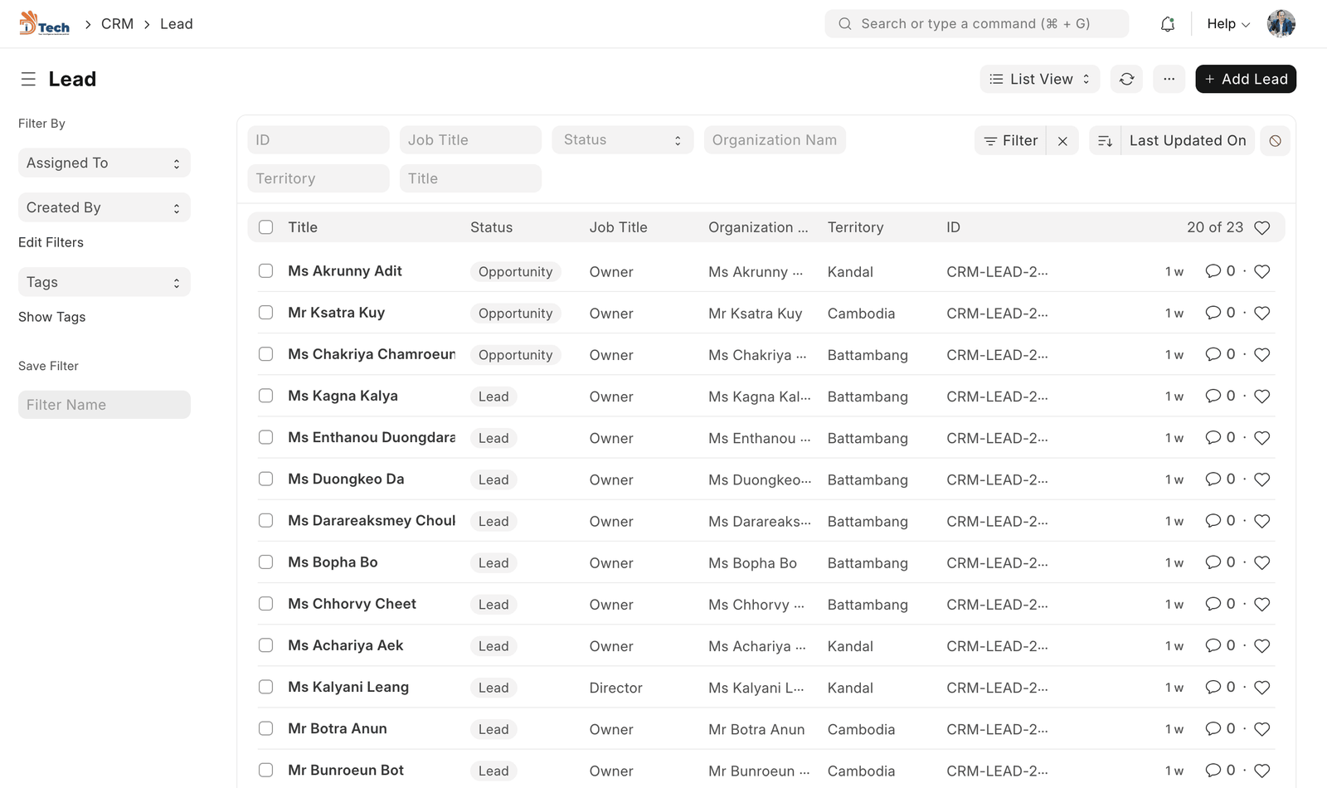Open the Status filter dropdown
This screenshot has height=788, width=1327.
(622, 140)
